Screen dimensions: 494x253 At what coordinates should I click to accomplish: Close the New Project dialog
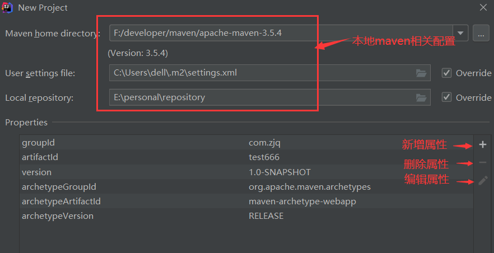[483, 7]
